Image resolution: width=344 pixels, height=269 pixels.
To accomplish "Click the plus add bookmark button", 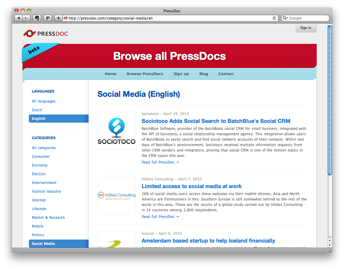I will (58, 18).
